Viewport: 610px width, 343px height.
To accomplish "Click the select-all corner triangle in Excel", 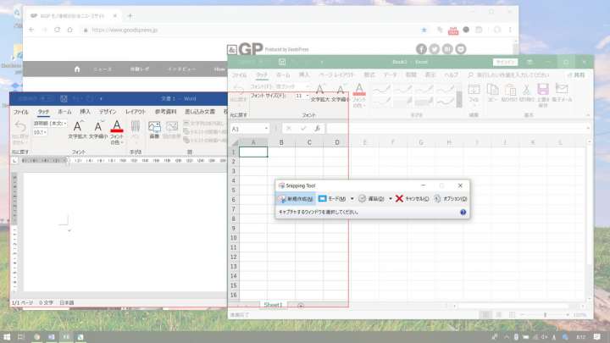I will (x=235, y=143).
